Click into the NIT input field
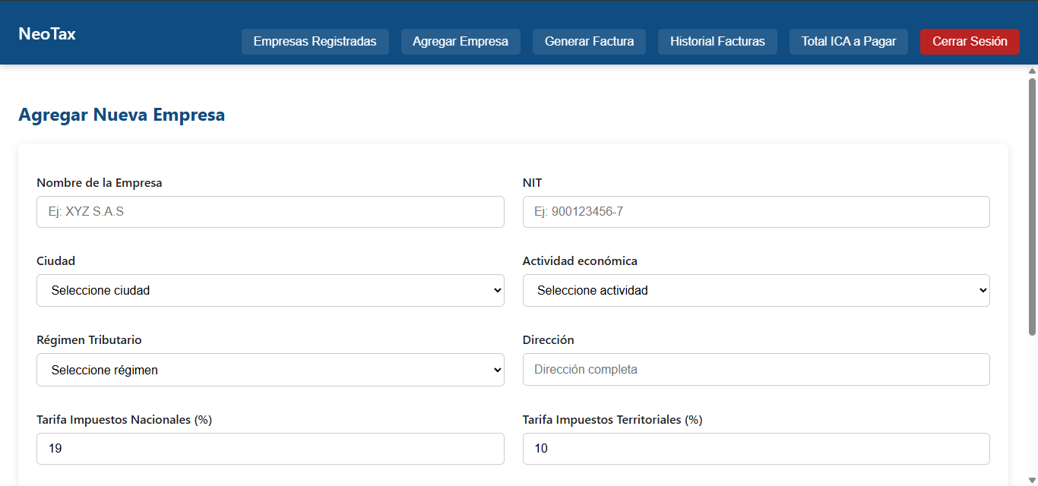 coord(756,212)
